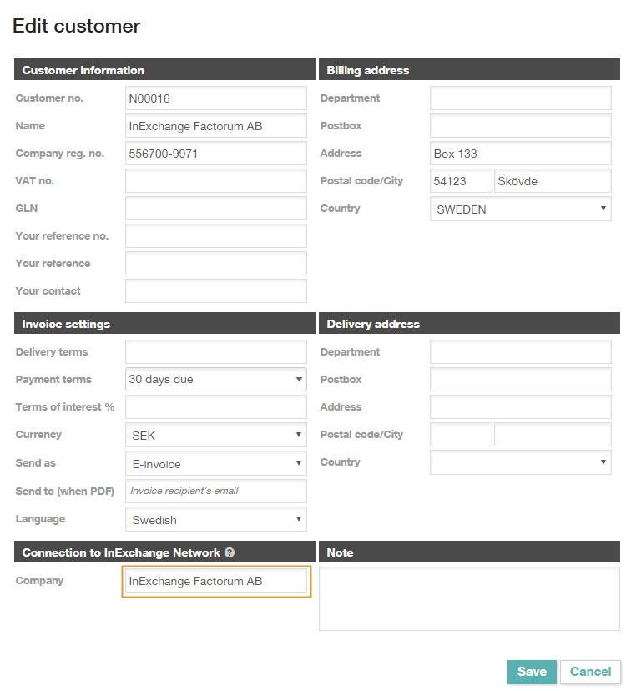Click the delivery city field
The height and width of the screenshot is (691, 626).
coord(553,435)
